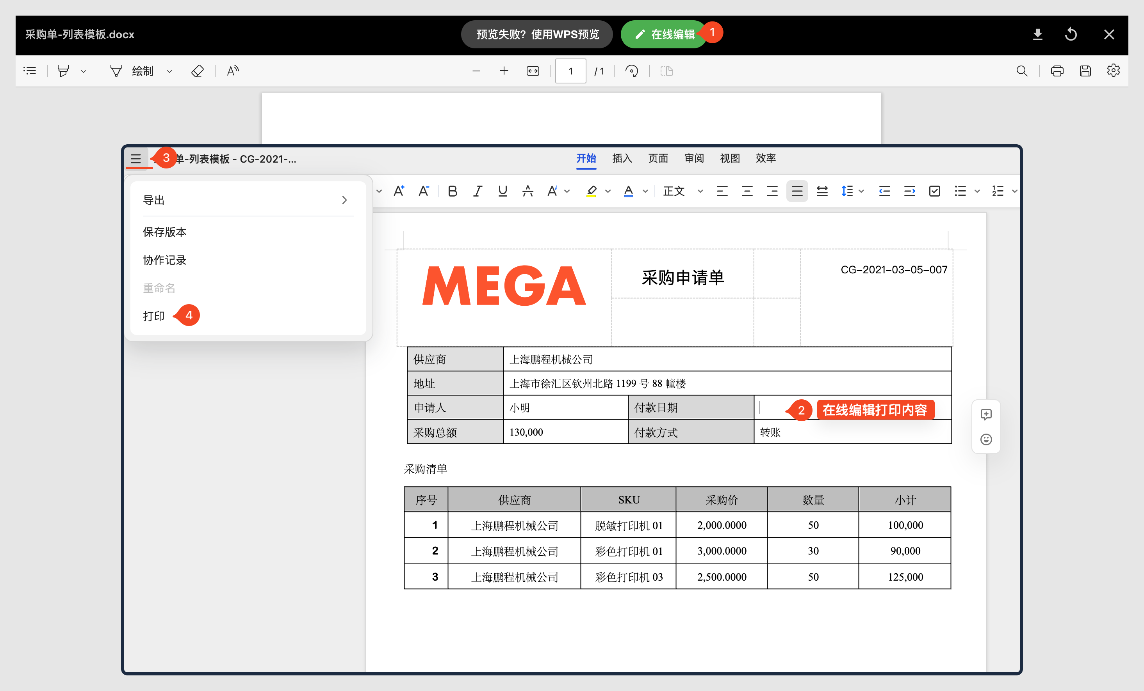
Task: Apply font color A swatch
Action: (x=629, y=191)
